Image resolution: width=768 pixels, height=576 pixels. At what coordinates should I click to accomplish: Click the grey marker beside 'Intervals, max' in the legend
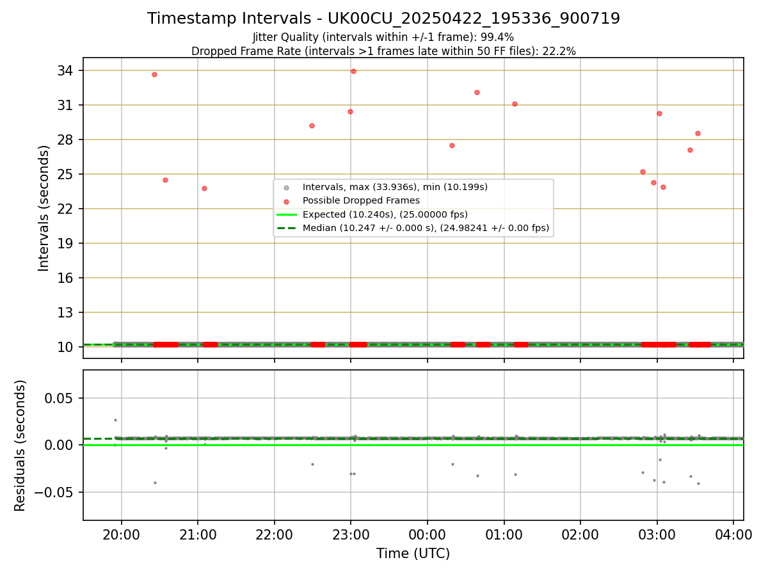pyautogui.click(x=286, y=188)
